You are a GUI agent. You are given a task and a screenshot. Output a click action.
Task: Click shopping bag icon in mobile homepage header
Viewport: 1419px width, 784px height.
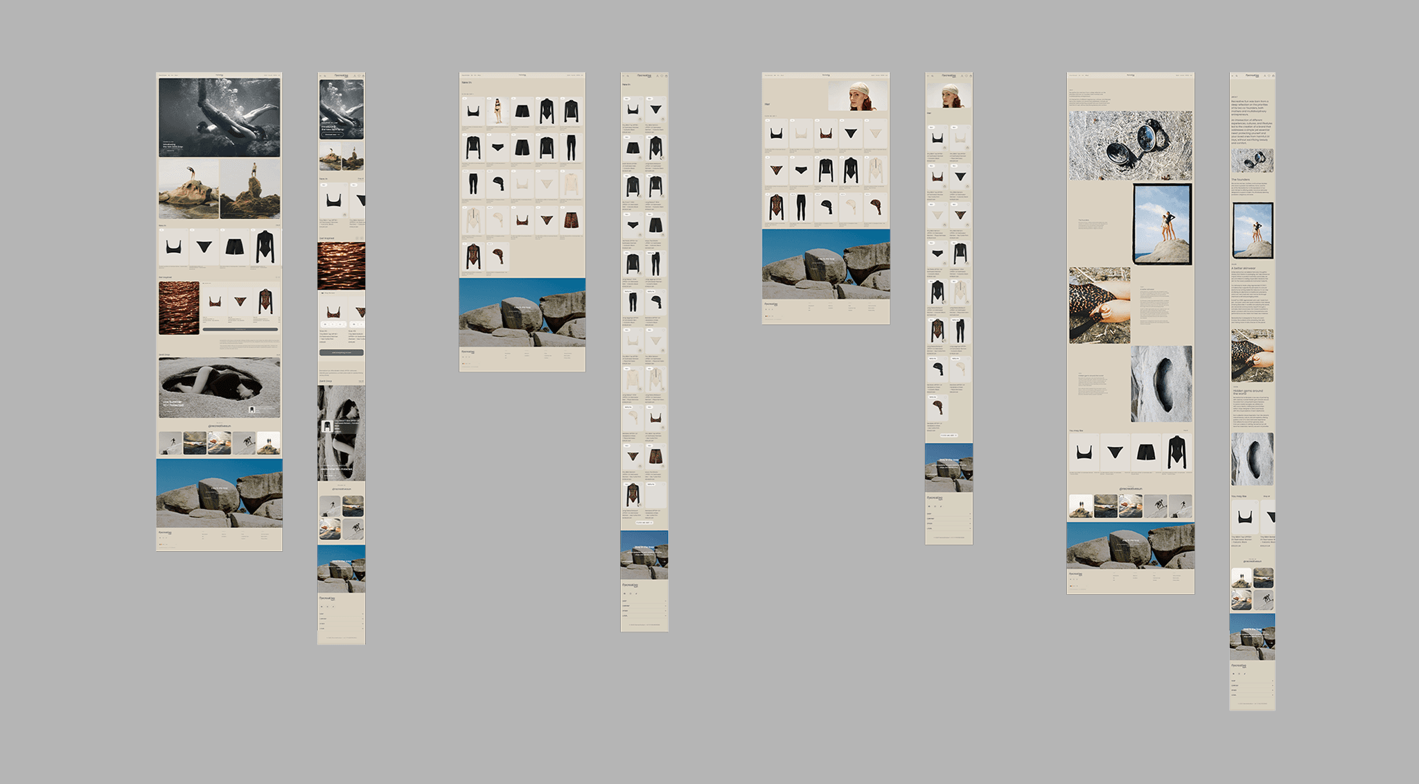[x=362, y=76]
